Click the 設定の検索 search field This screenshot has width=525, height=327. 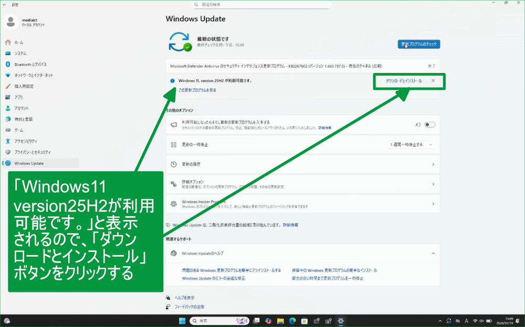262,4
